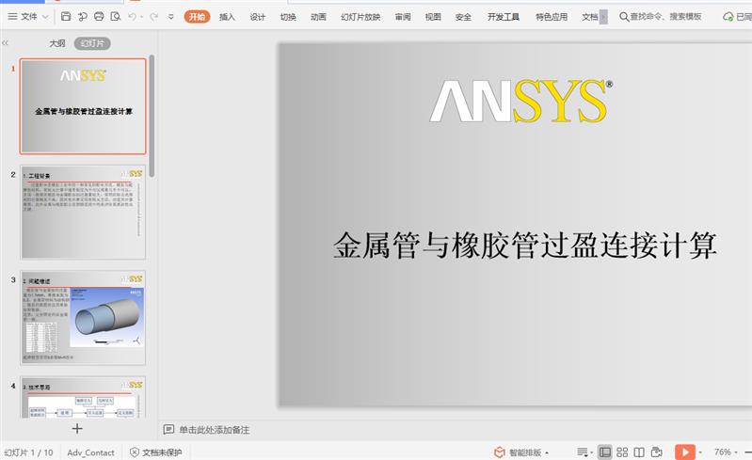
Task: Click the Print Preview icon
Action: coord(116,17)
